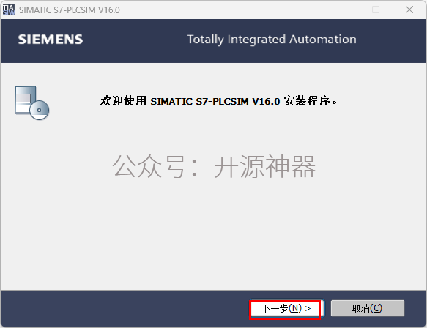This screenshot has height=328, width=427.
Task: Click the 公众号: 开源神器 watermark text
Action: pos(214,166)
